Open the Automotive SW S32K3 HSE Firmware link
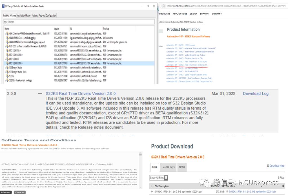 (181, 45)
